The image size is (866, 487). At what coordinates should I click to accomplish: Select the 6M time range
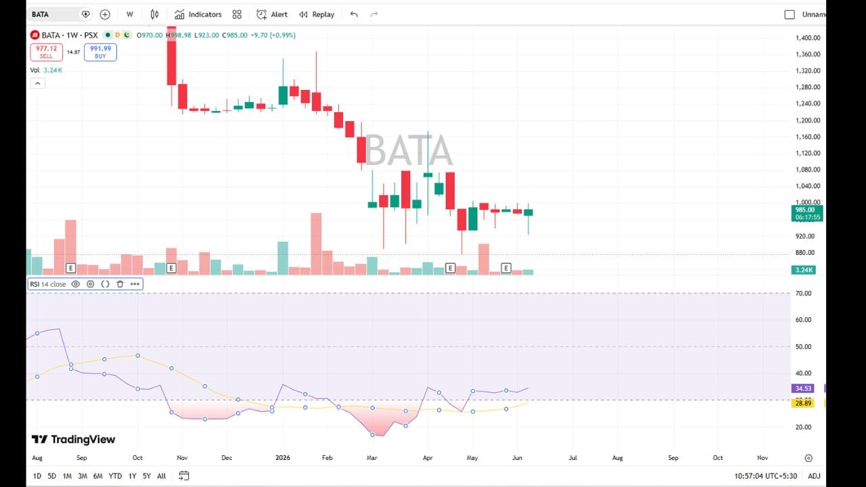point(97,476)
